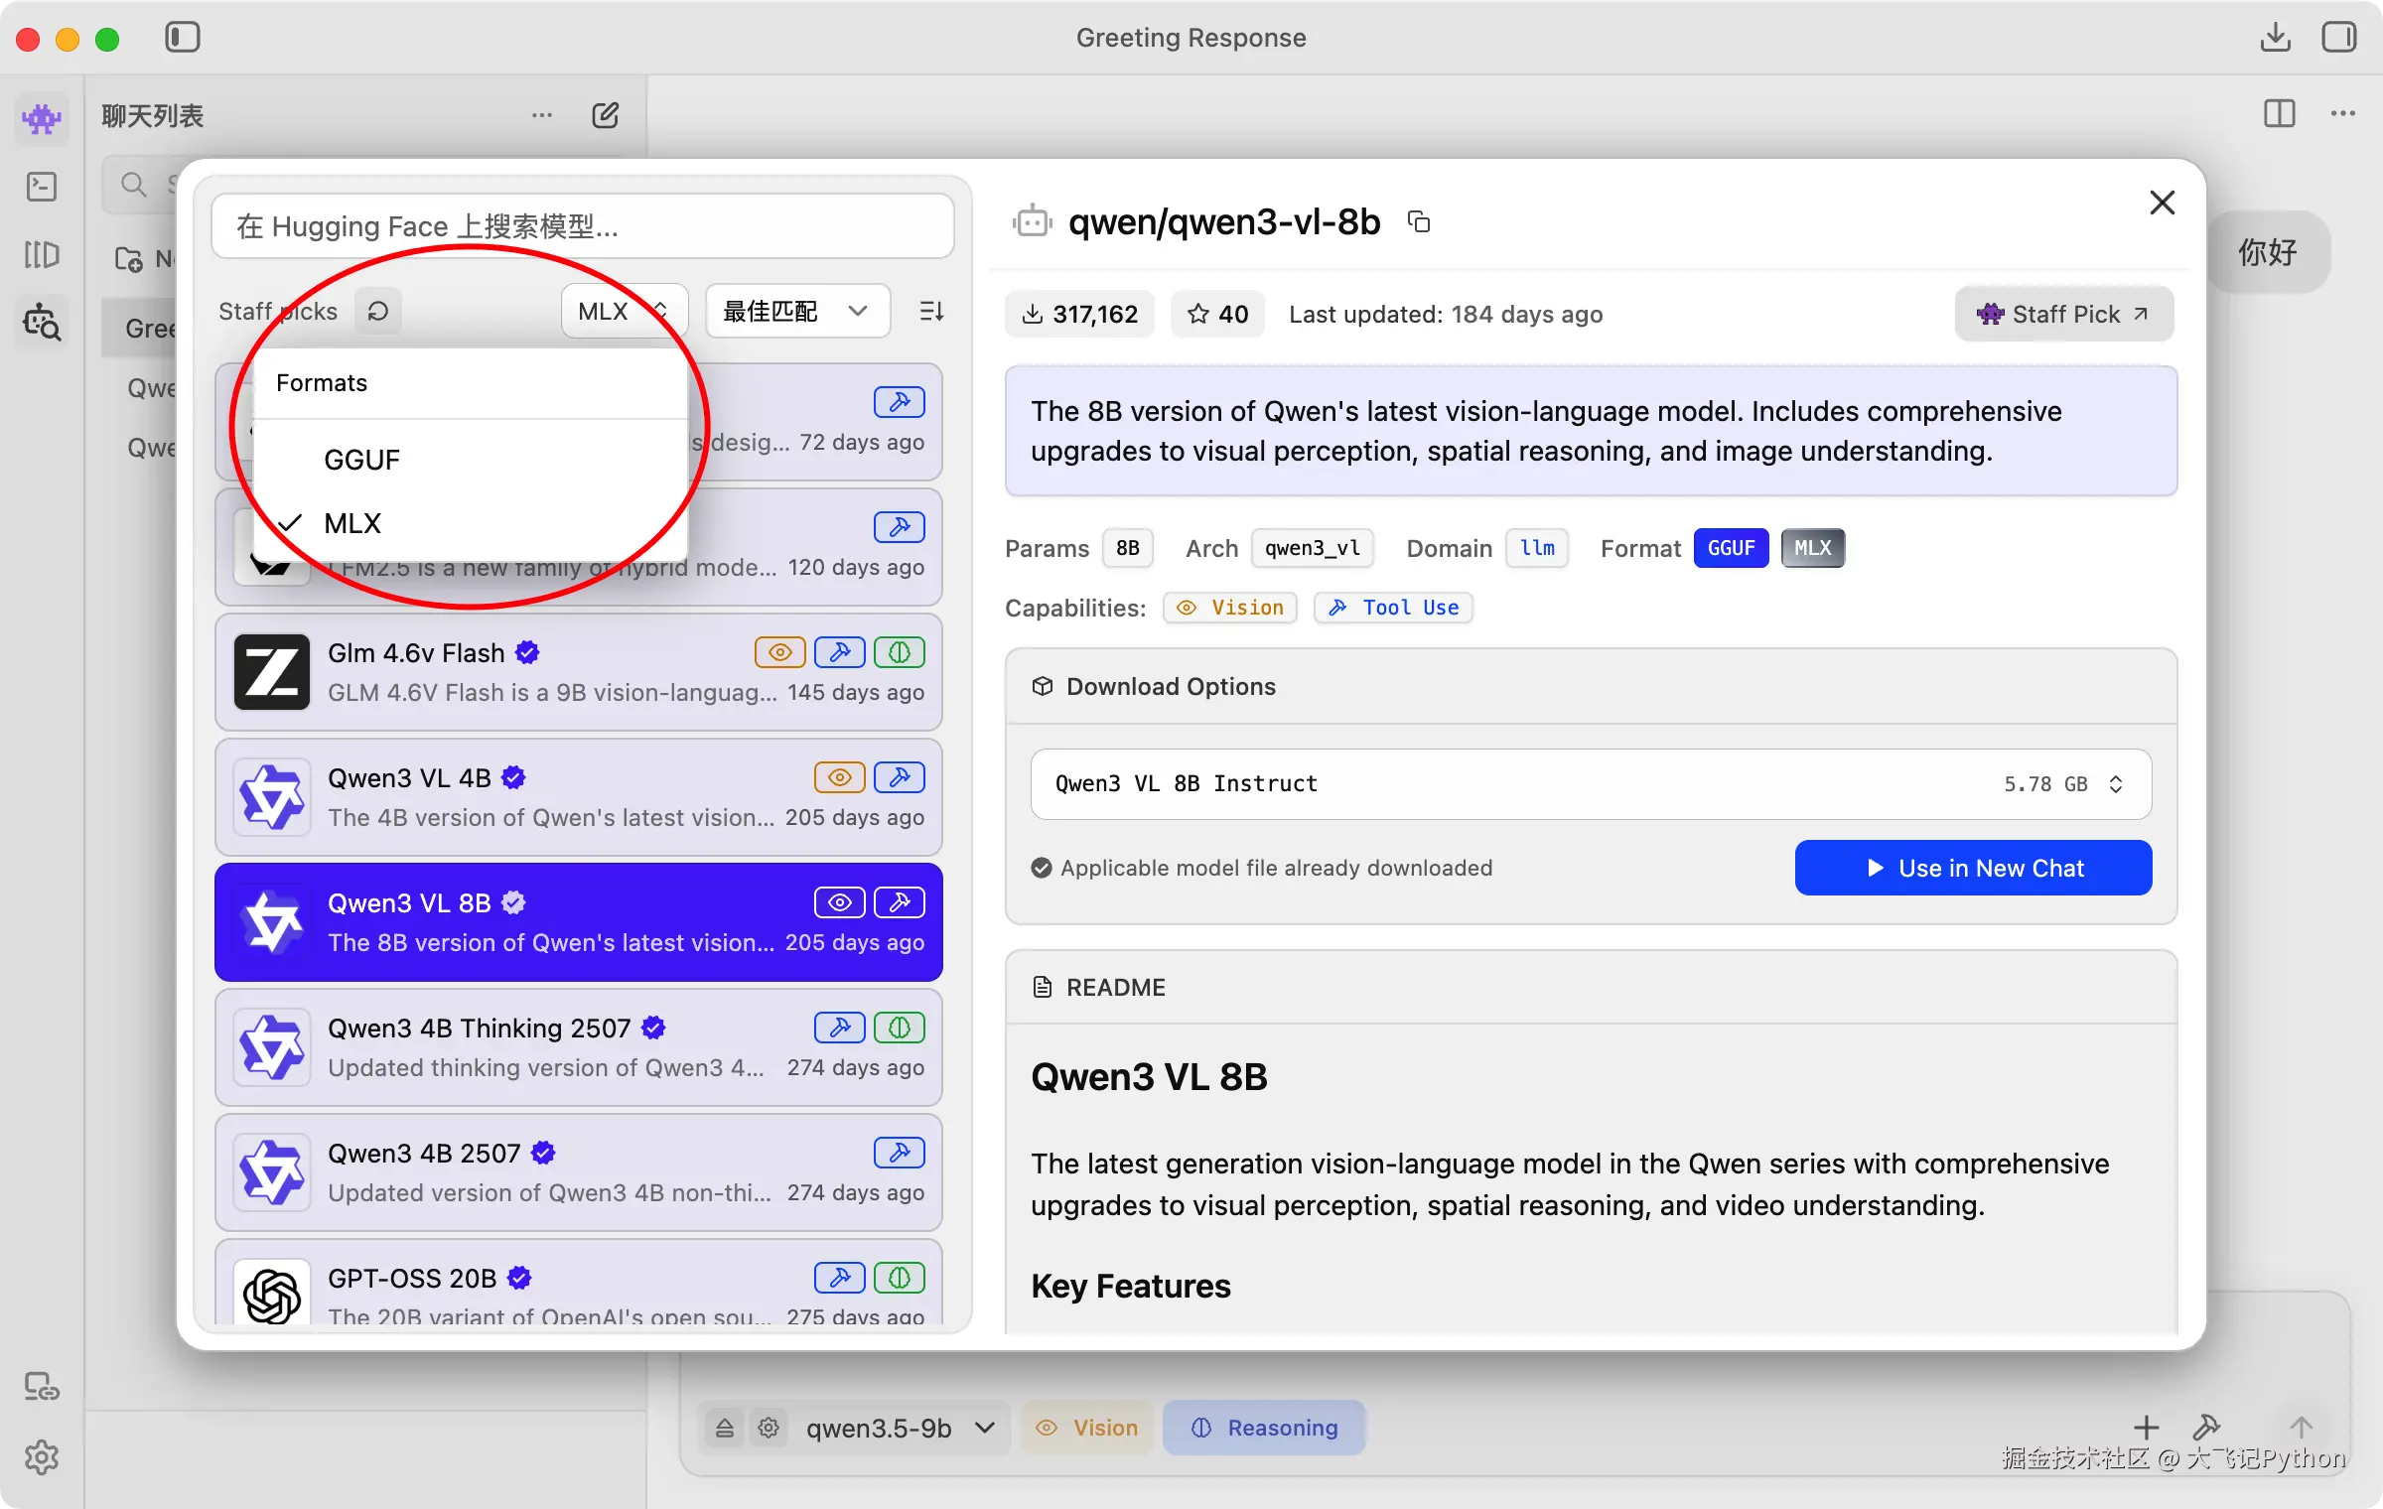Open the My Models library sidebar icon
Screen dimensions: 2383x1509
42,255
